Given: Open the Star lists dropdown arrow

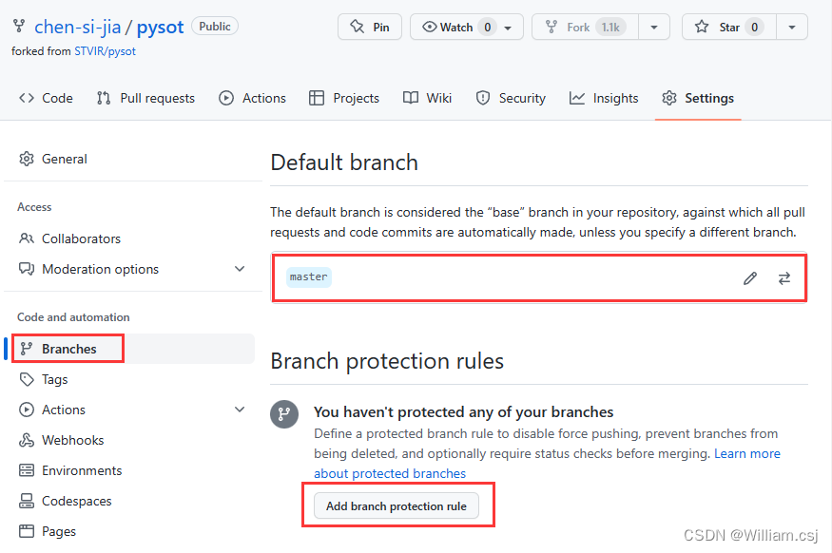Looking at the screenshot, I should [792, 27].
